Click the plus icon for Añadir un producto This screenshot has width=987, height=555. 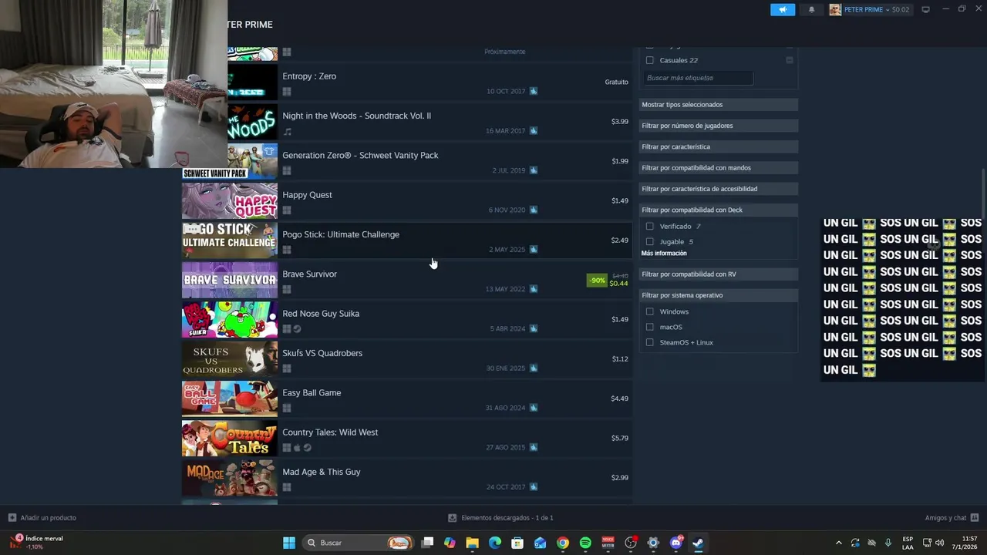pos(12,518)
